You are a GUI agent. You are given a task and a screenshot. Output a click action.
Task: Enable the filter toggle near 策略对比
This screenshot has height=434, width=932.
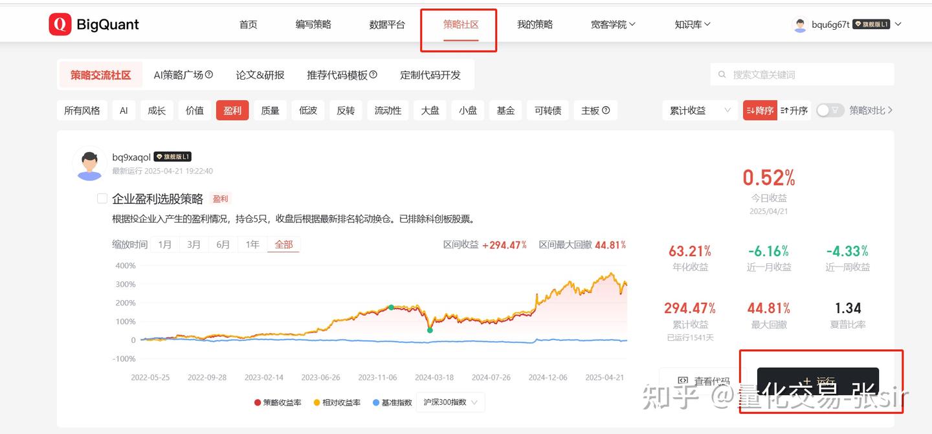829,111
